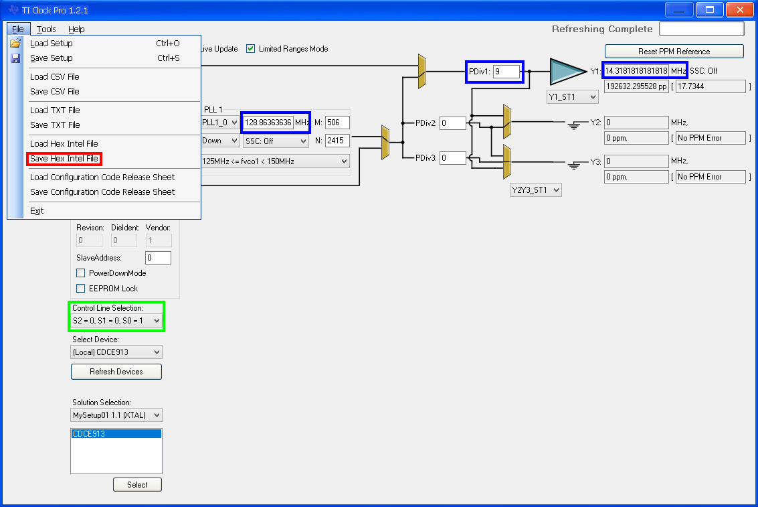Click the Y2 output multiplexer symbol
758x507 pixels.
click(507, 121)
